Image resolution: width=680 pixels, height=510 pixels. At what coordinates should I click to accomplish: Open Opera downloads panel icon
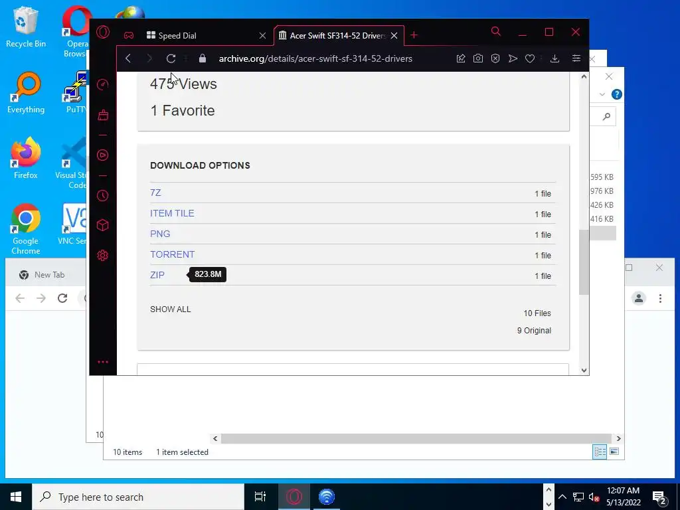pyautogui.click(x=554, y=58)
